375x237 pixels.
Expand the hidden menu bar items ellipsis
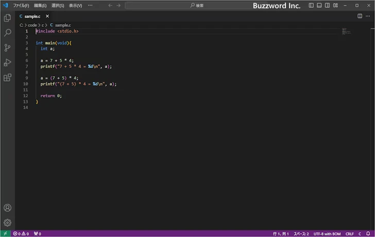click(91, 5)
